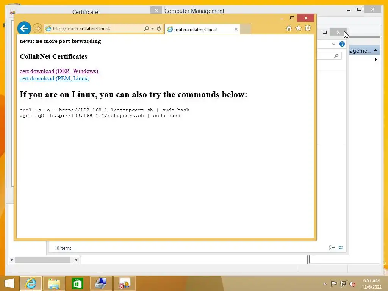The height and width of the screenshot is (291, 388).
Task: Close the Certificate dialog tab
Action: pos(156,10)
